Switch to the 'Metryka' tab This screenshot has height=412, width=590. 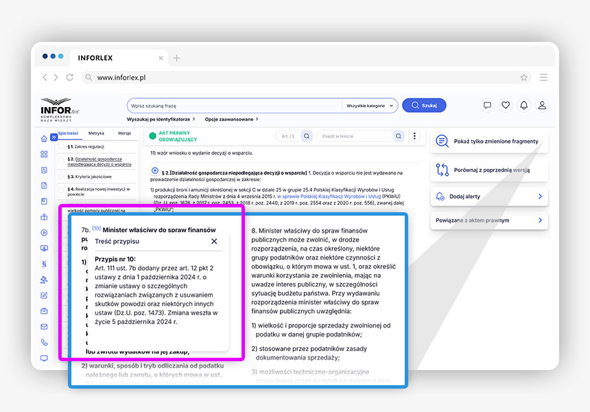tap(96, 133)
